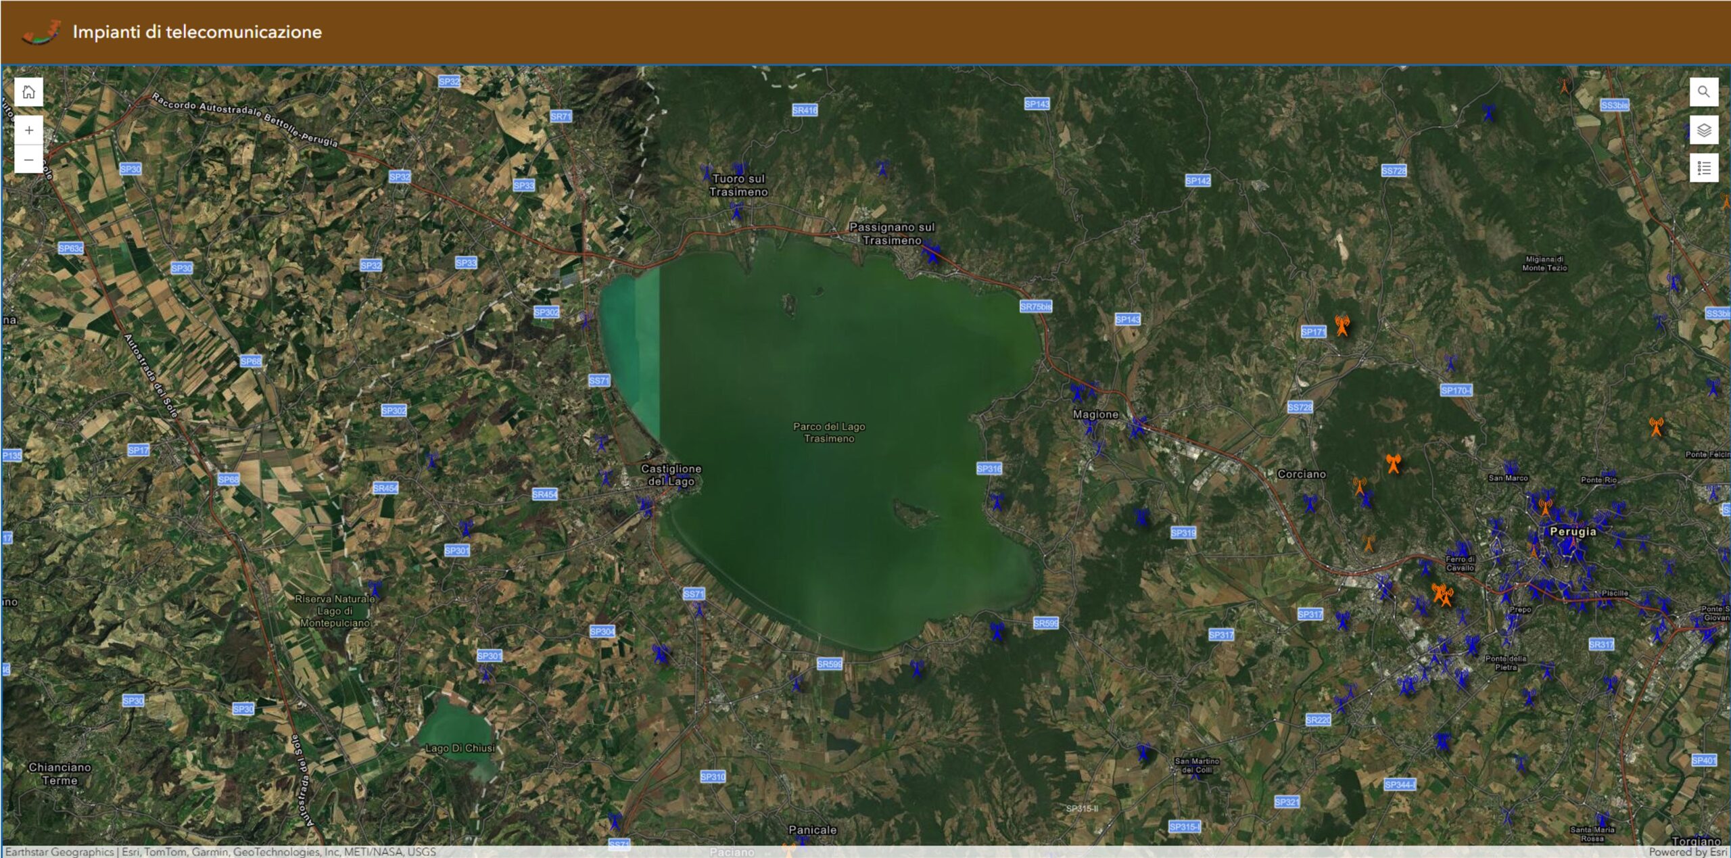Select blue antenna left of SP319 label
The height and width of the screenshot is (858, 1731).
tap(1142, 517)
